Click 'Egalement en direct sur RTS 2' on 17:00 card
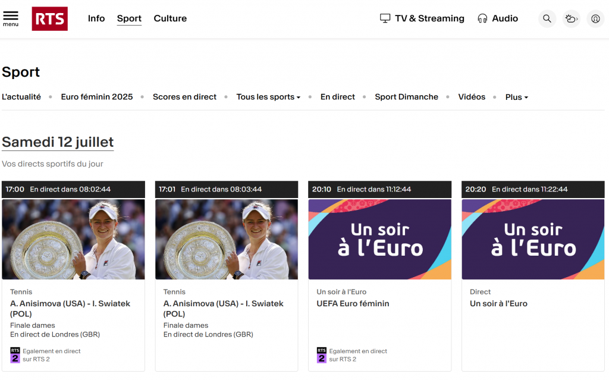This screenshot has height=380, width=609. click(x=51, y=355)
